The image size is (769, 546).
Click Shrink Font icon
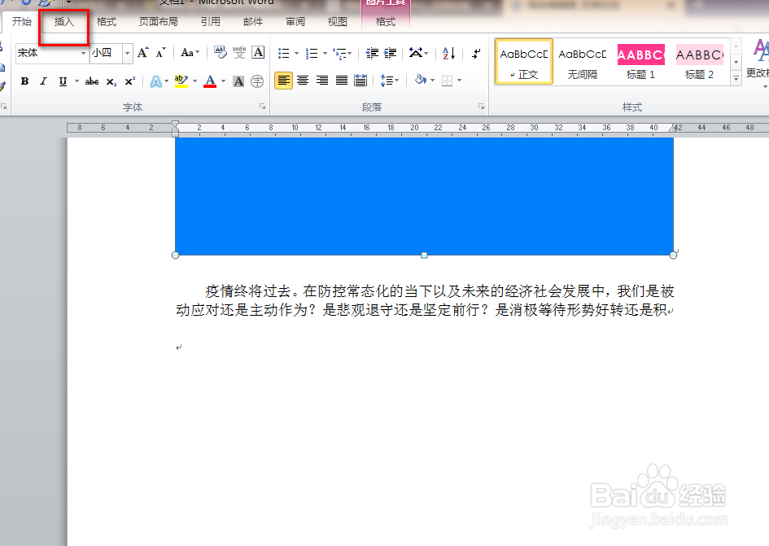(161, 53)
